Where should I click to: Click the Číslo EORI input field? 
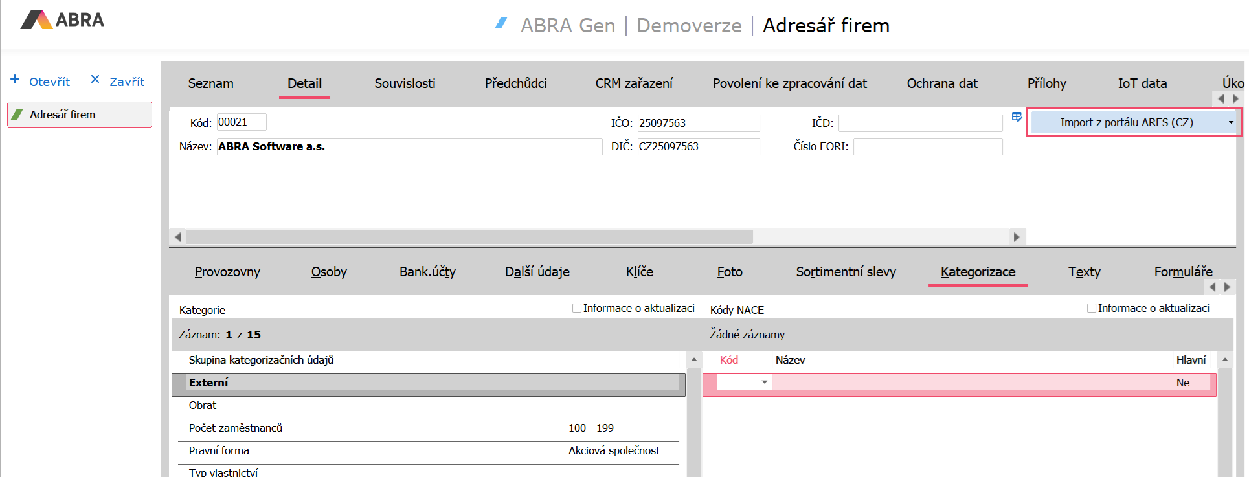pyautogui.click(x=927, y=147)
